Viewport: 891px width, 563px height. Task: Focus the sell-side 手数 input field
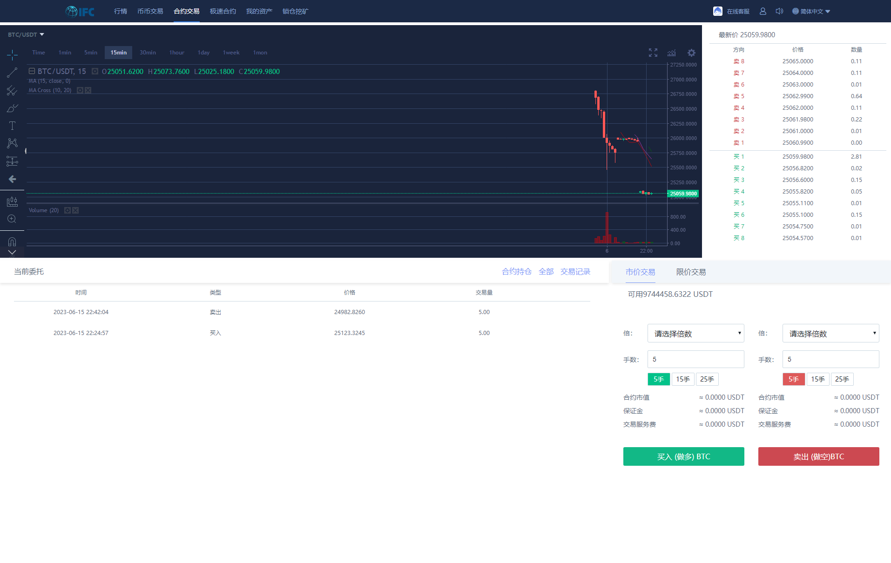(831, 359)
